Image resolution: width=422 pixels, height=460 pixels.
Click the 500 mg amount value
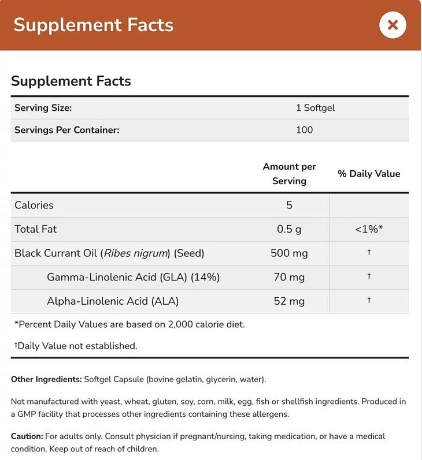click(289, 253)
